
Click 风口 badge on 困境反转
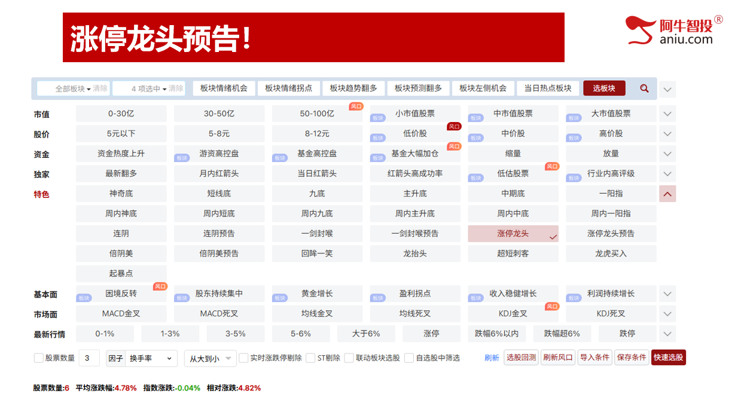pyautogui.click(x=160, y=286)
